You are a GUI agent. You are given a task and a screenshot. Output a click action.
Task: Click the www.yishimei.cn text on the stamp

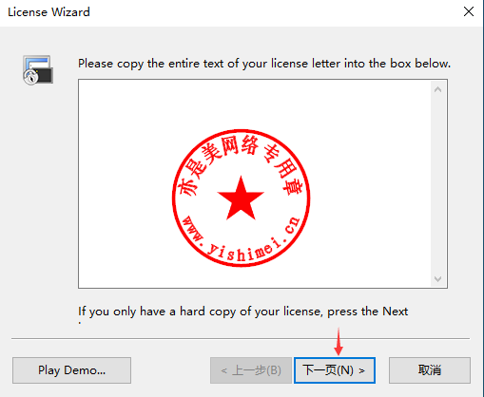pyautogui.click(x=241, y=238)
